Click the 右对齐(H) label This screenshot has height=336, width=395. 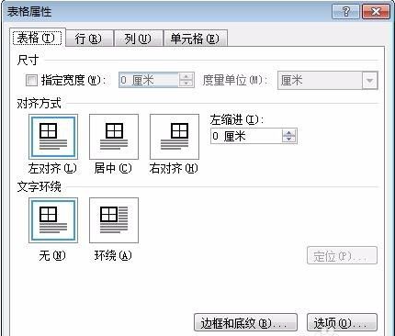[174, 168]
